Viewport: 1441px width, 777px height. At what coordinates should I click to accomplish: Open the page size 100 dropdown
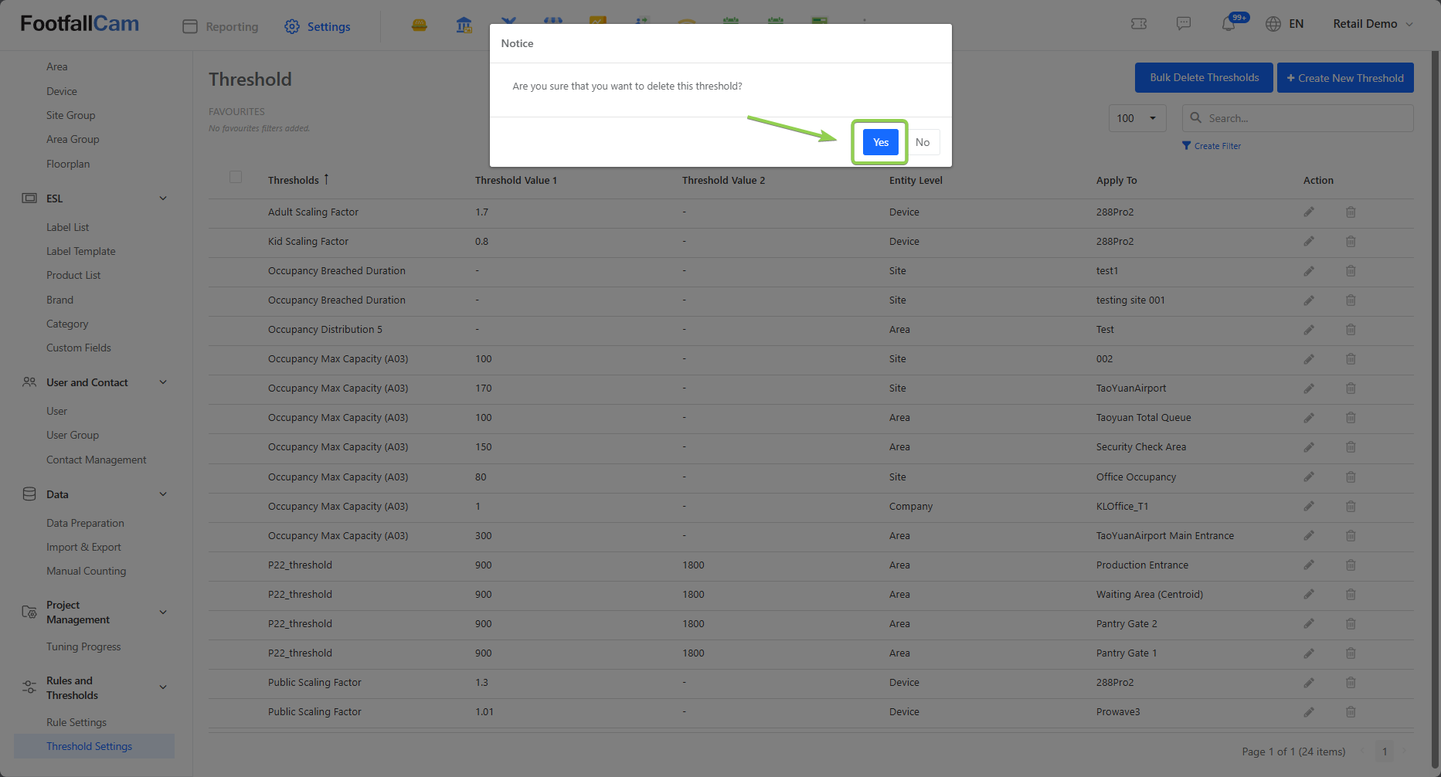pos(1137,118)
